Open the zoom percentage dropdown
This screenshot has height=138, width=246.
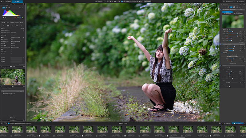pyautogui.click(x=117, y=2)
